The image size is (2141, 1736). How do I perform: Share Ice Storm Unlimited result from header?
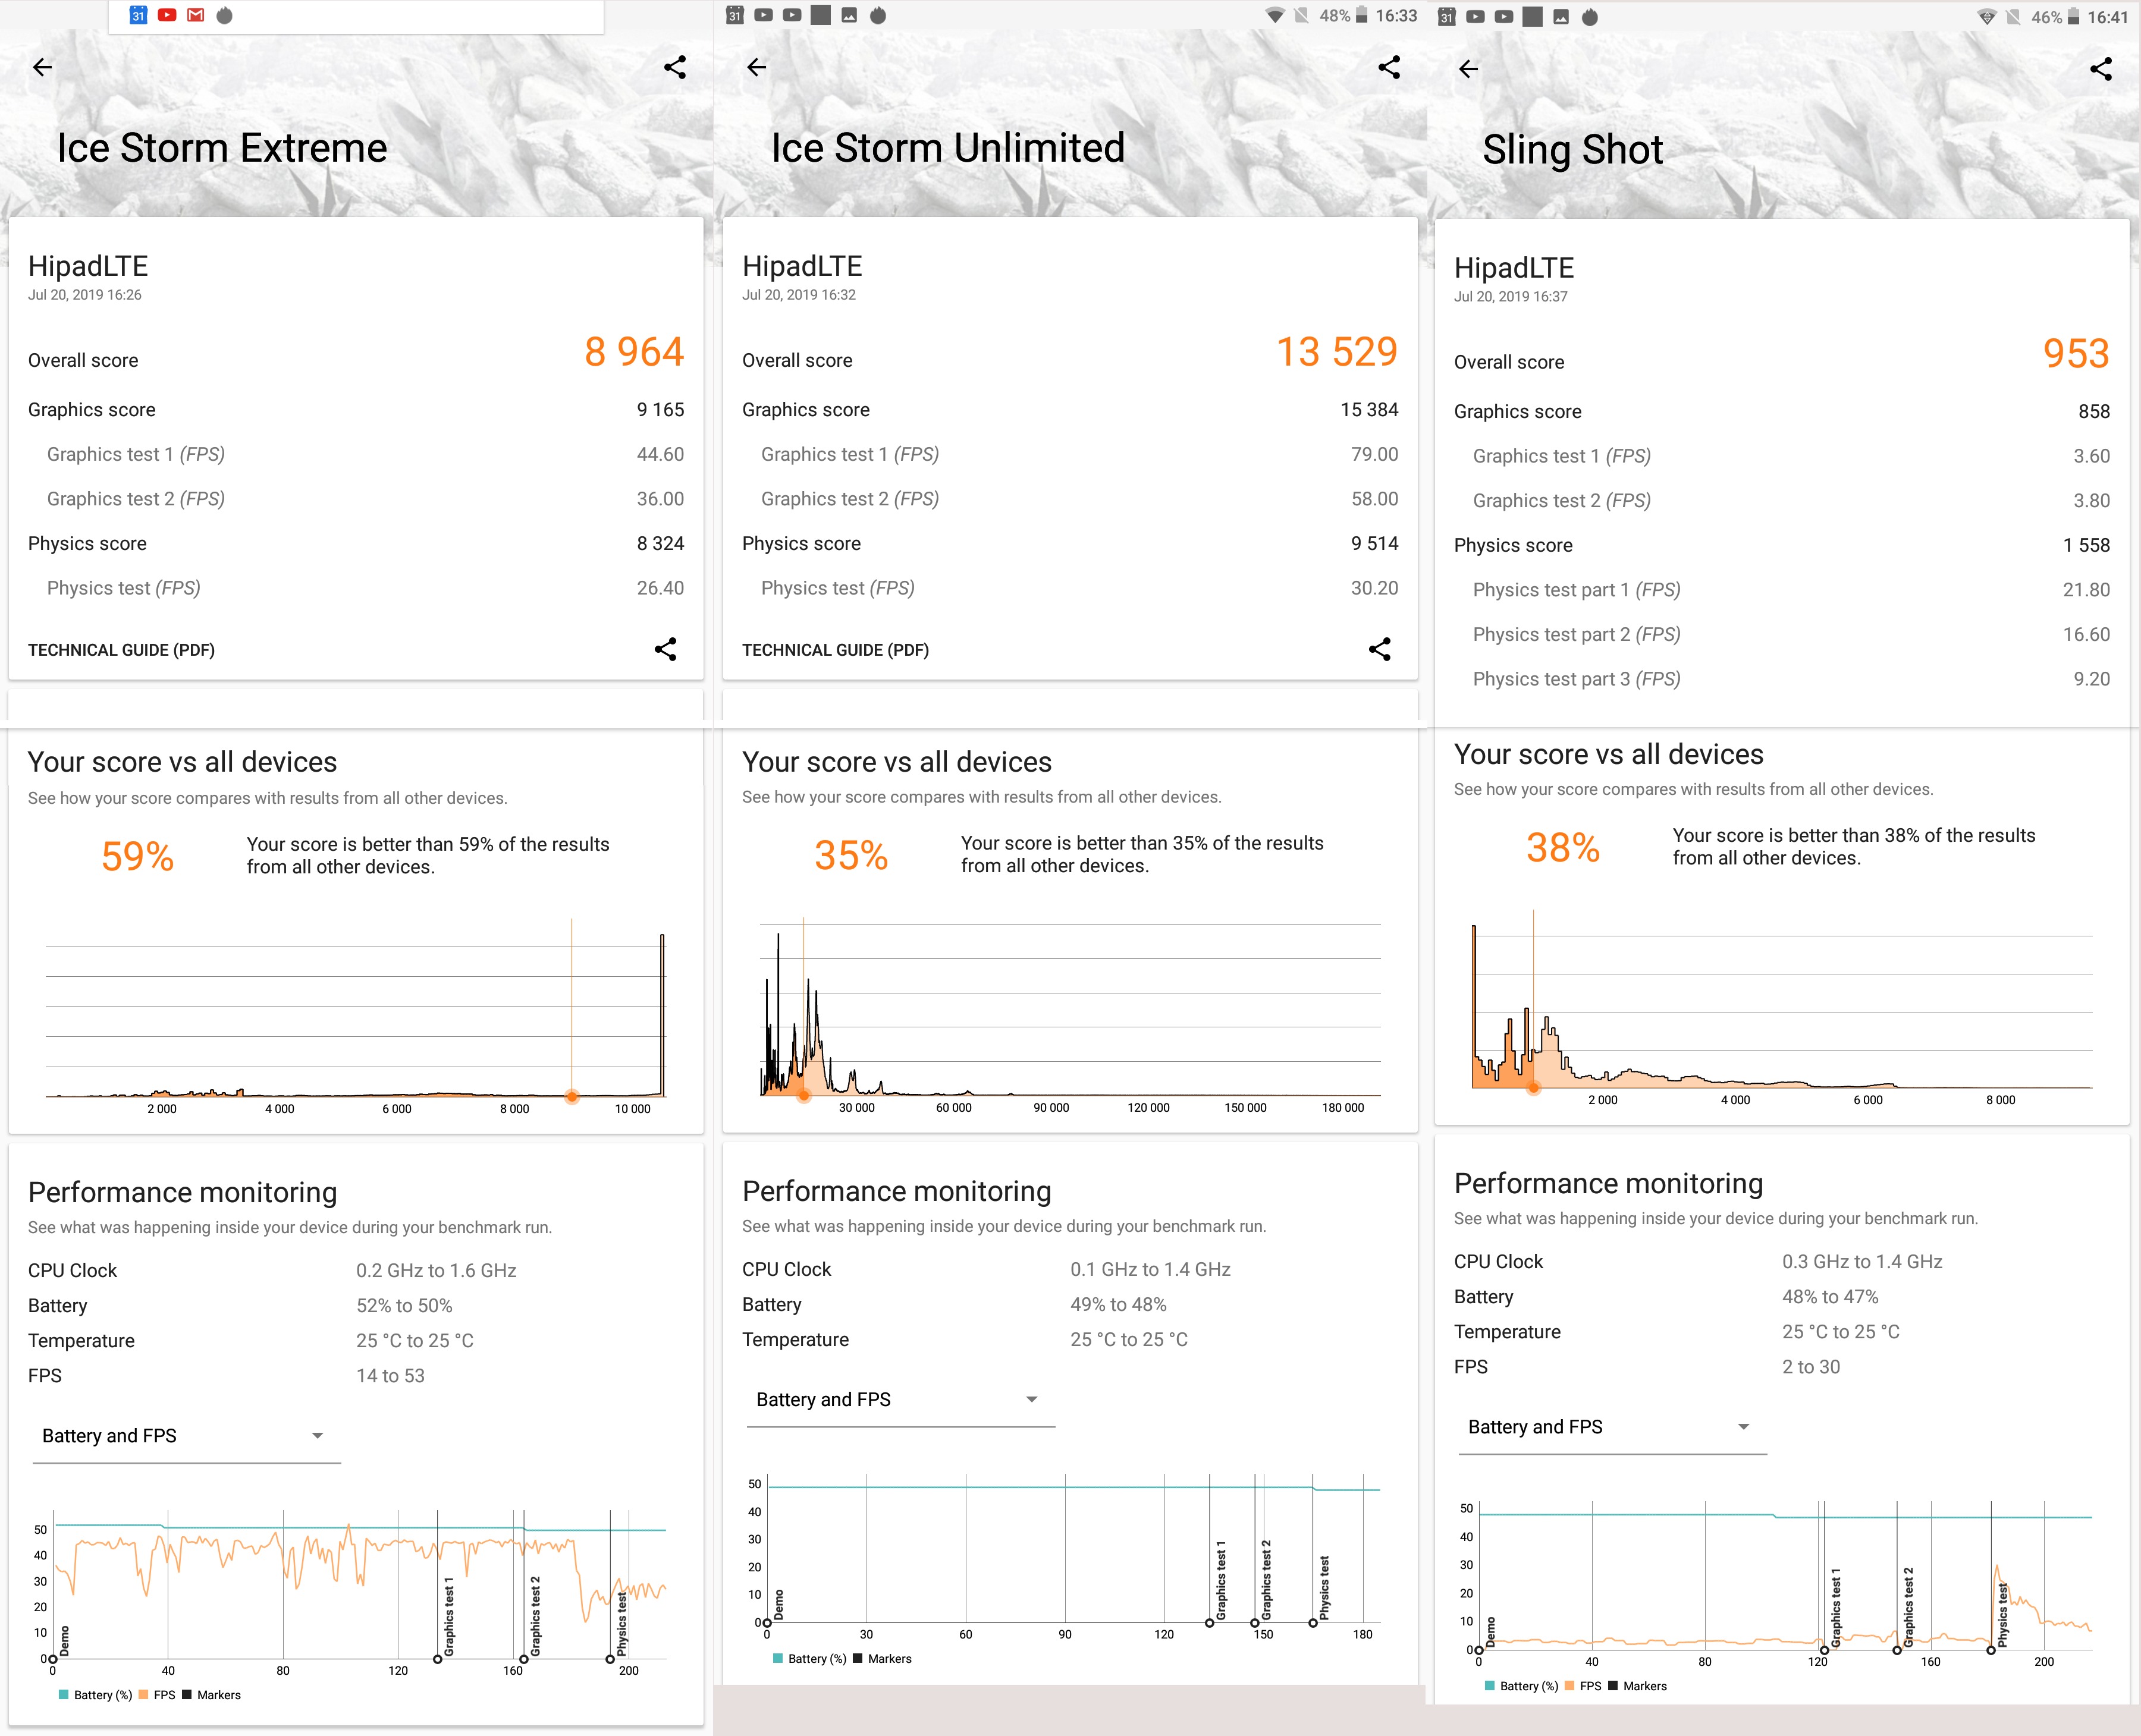tap(1389, 67)
